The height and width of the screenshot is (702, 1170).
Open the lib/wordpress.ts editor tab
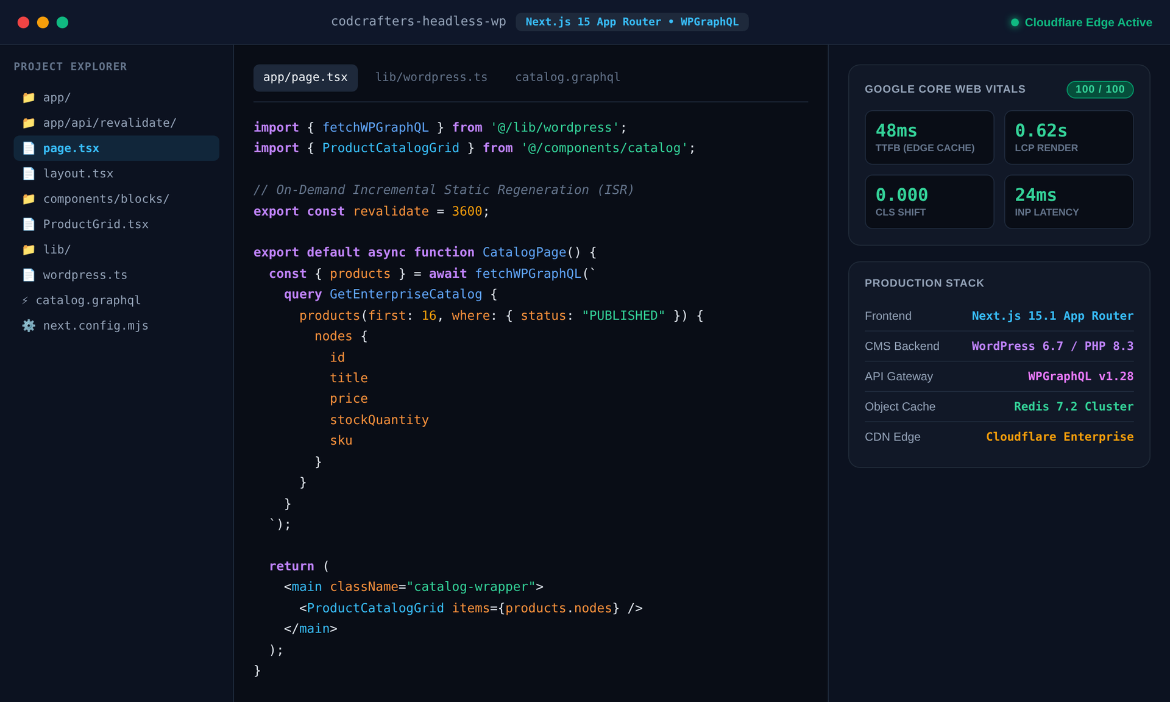pos(431,77)
